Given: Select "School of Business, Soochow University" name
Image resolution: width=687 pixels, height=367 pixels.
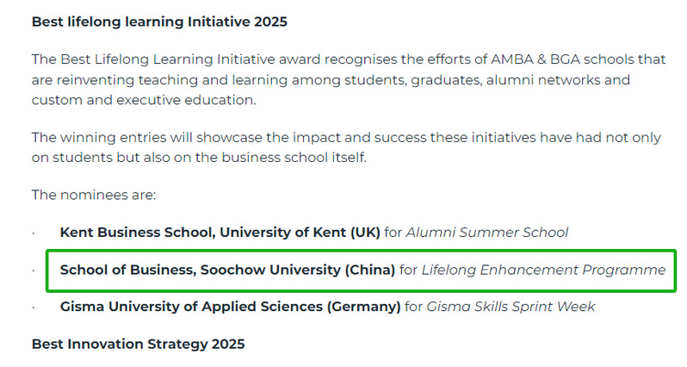Looking at the screenshot, I should (201, 270).
